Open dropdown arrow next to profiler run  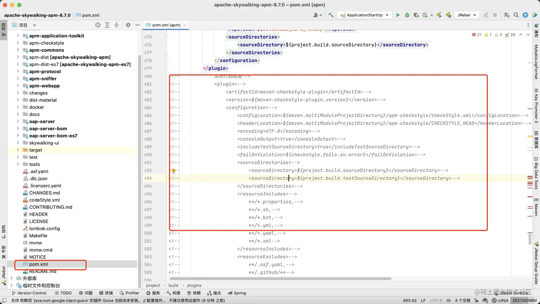click(431, 15)
